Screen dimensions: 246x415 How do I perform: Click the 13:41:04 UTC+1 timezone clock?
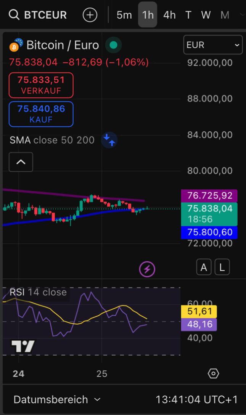click(x=196, y=399)
